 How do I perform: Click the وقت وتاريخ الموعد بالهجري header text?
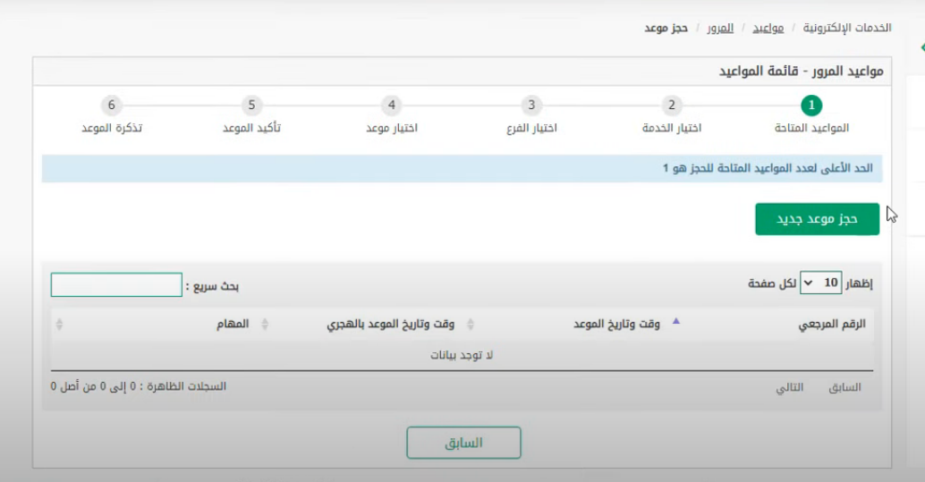point(391,324)
